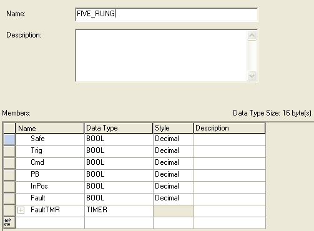Click the Description cell of FaultTMR

coord(230,210)
